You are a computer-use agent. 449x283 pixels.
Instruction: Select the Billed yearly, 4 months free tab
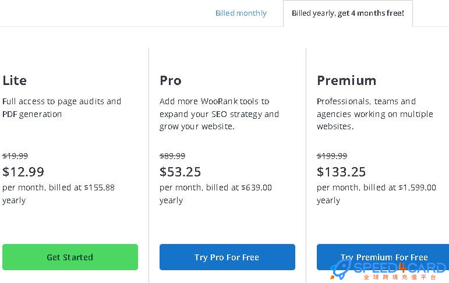[348, 13]
